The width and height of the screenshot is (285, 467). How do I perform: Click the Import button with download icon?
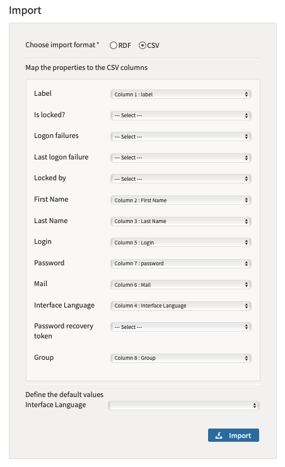pyautogui.click(x=233, y=435)
